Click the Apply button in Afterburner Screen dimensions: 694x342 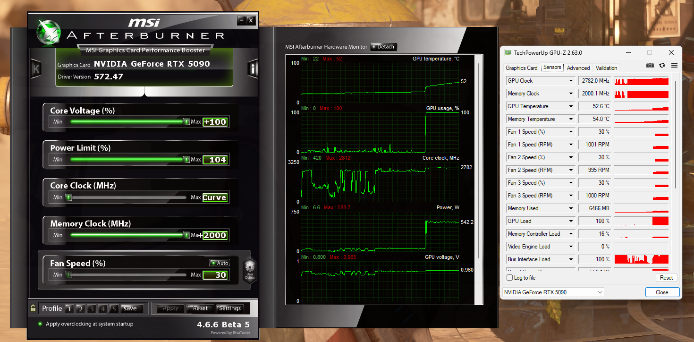[x=170, y=308]
